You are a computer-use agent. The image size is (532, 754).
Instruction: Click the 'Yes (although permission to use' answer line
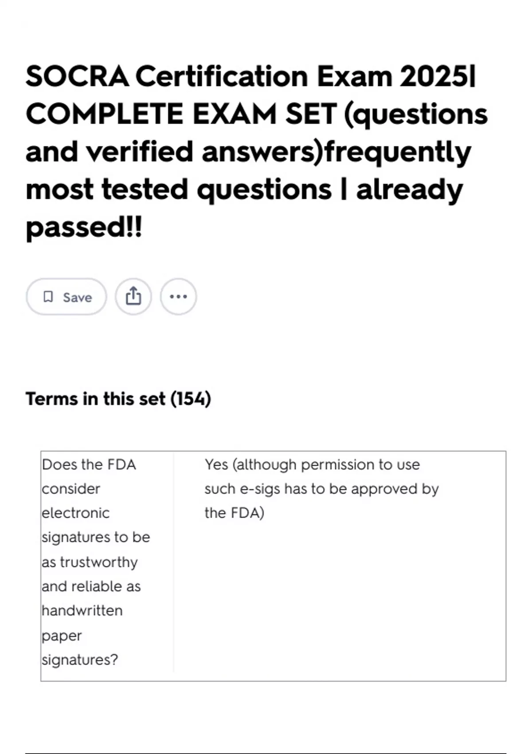[312, 464]
